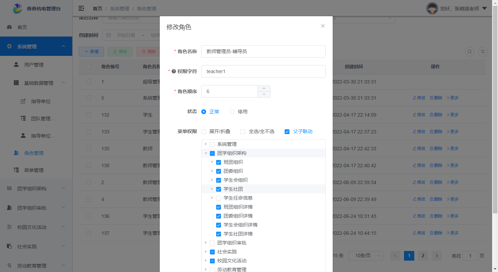Toggle the 展开/折叠 checkbox
This screenshot has width=498, height=272.
(204, 132)
